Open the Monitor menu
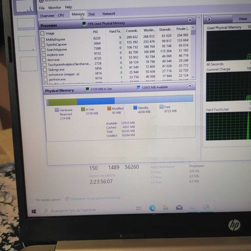This screenshot has height=251, width=251. click(x=55, y=8)
